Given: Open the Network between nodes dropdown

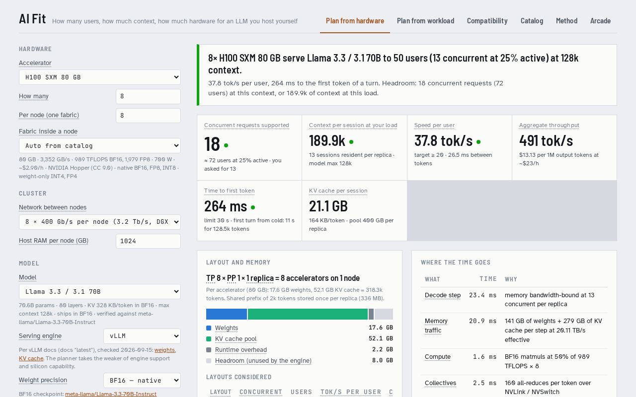Looking at the screenshot, I should (x=100, y=222).
